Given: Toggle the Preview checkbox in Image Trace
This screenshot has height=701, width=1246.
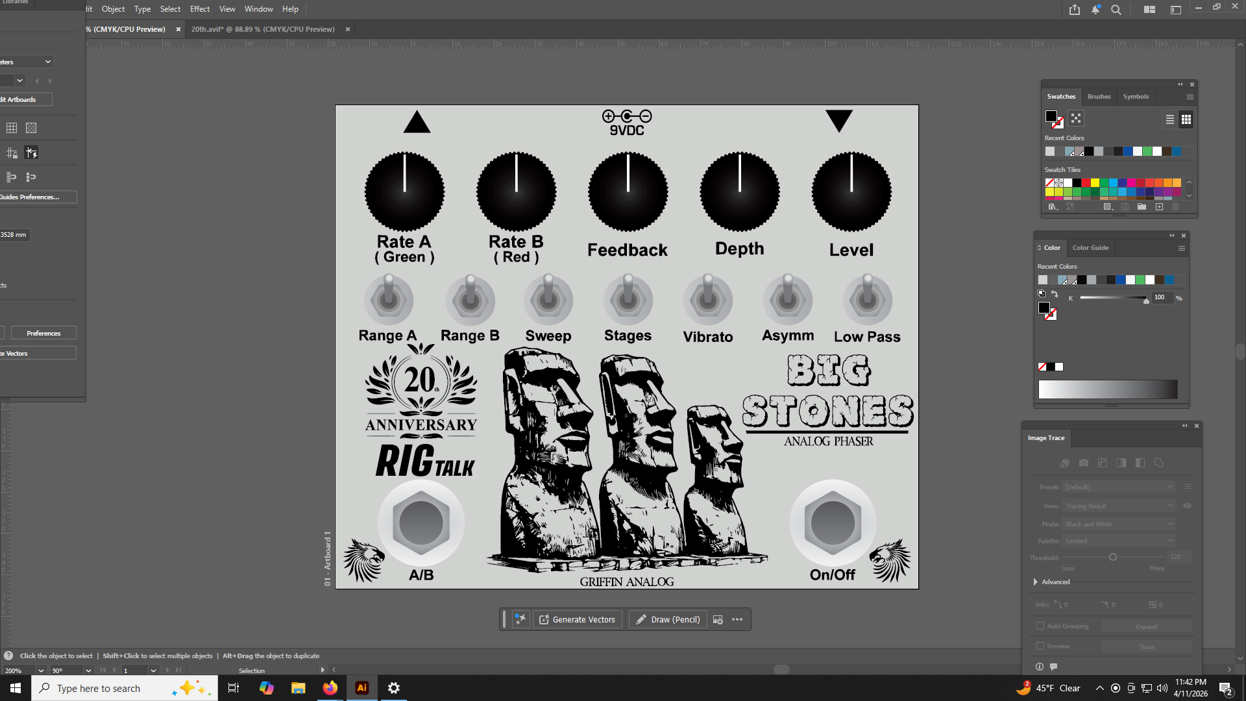Looking at the screenshot, I should tap(1040, 646).
